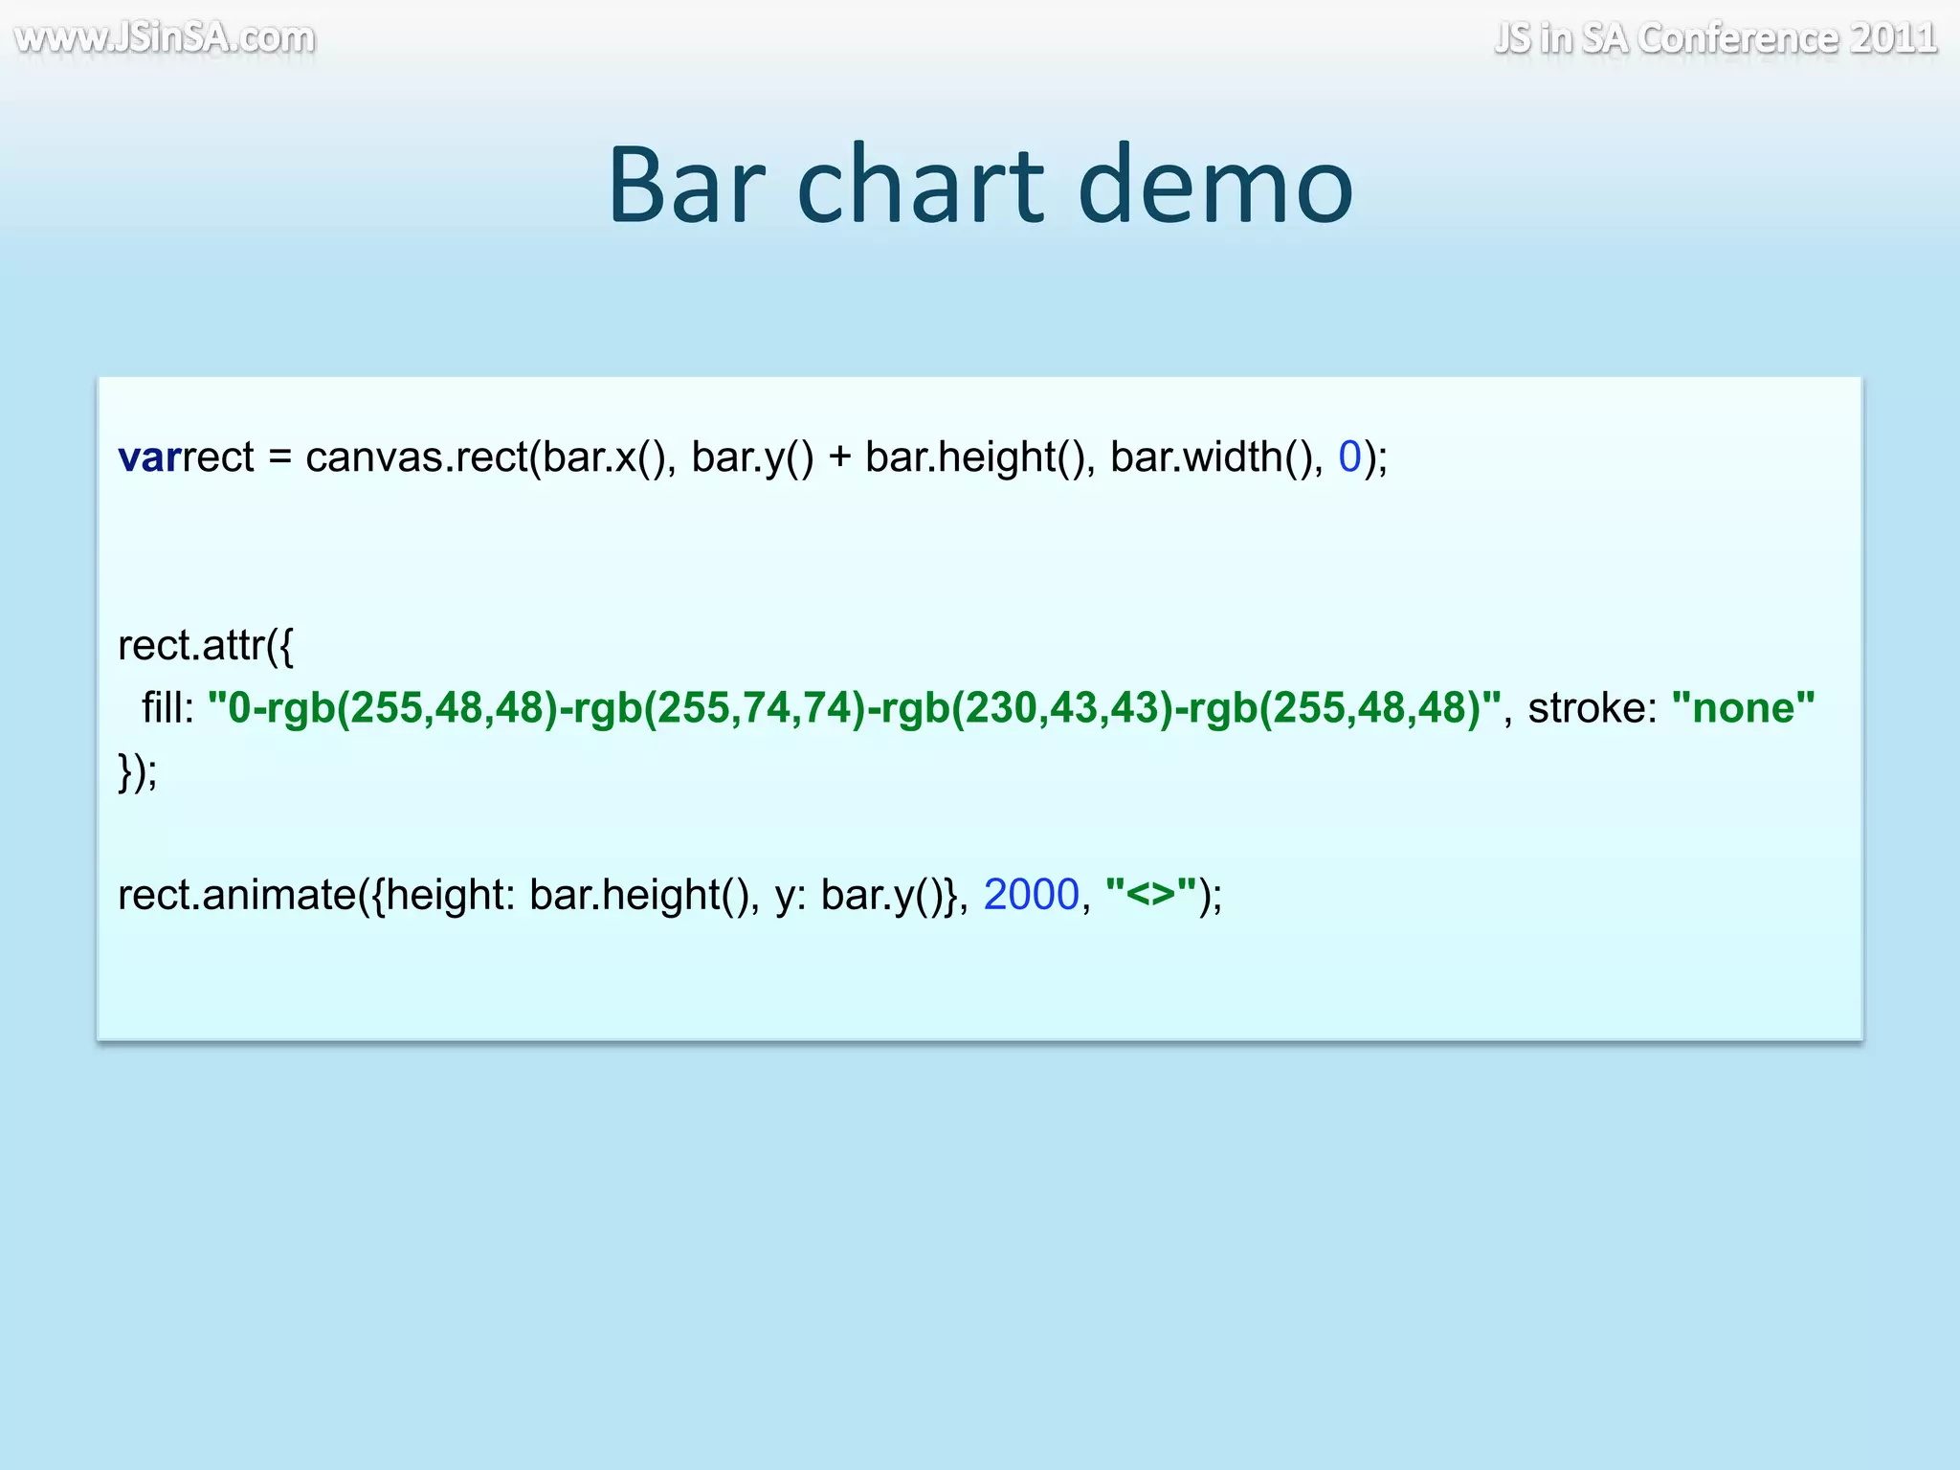
Task: Click the blue 0 numeric literal
Action: point(1349,457)
